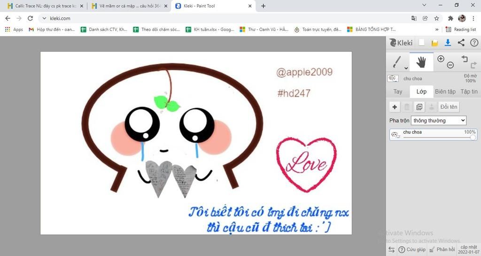The image size is (481, 256).
Task: Translate this page icon in address bar
Action: click(x=414, y=18)
